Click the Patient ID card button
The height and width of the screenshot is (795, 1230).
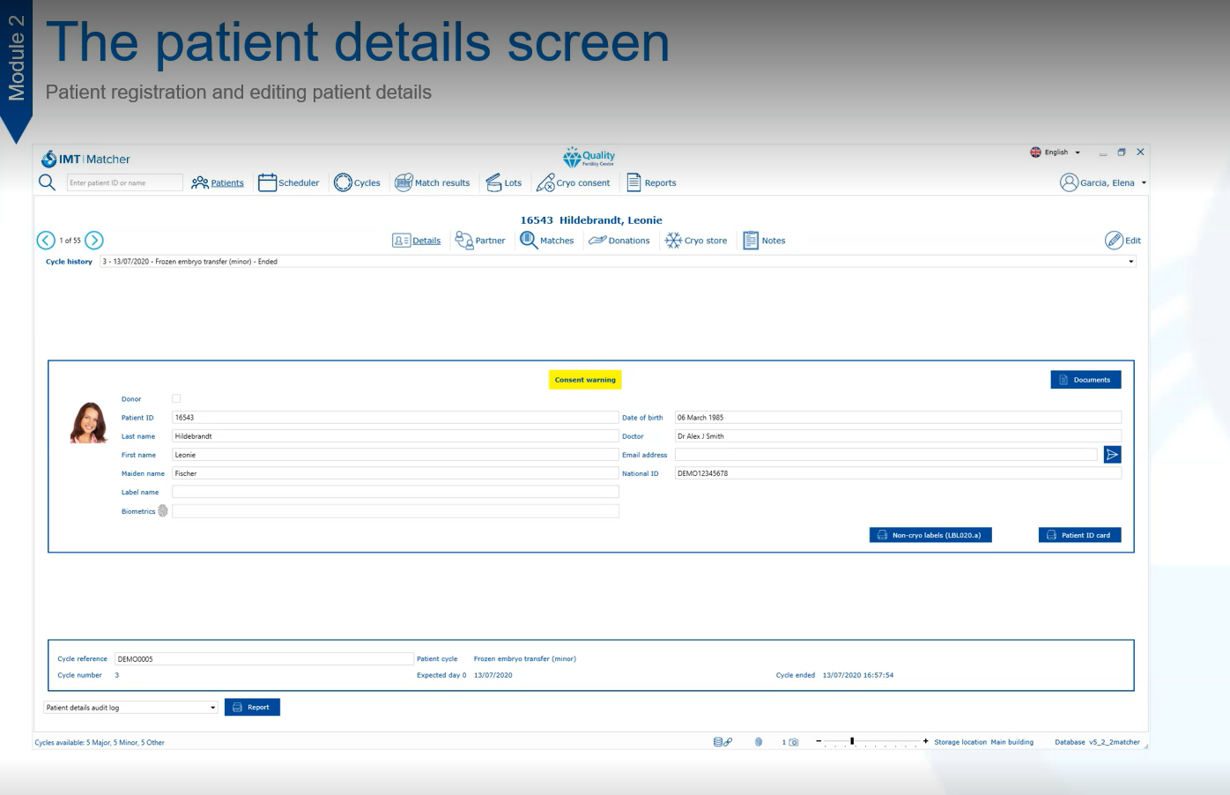1079,535
